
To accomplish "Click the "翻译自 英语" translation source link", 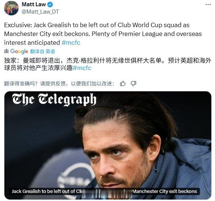I will 42,51.
